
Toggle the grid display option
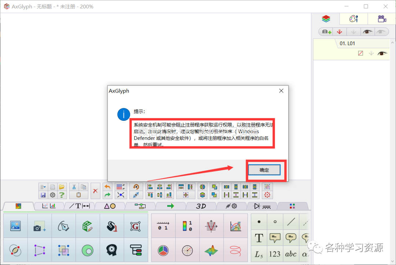(x=121, y=187)
